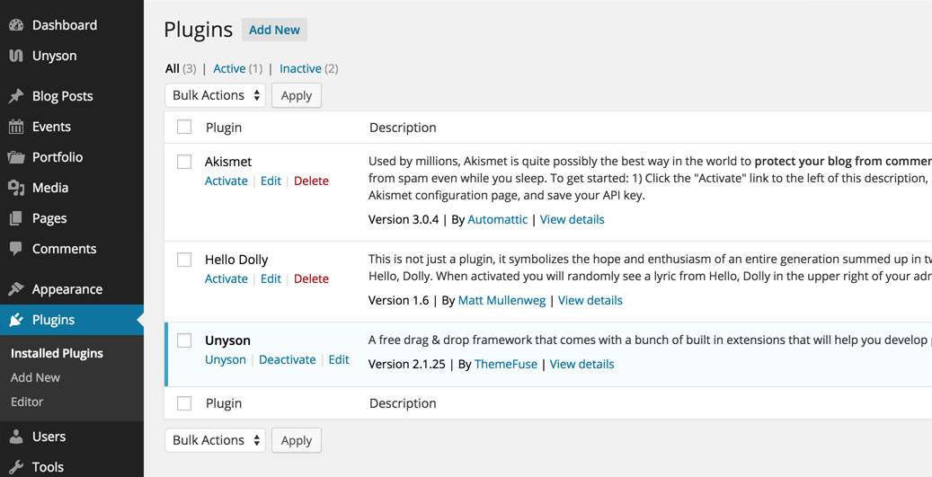Filter plugins by Active
The height and width of the screenshot is (477, 932).
(229, 69)
